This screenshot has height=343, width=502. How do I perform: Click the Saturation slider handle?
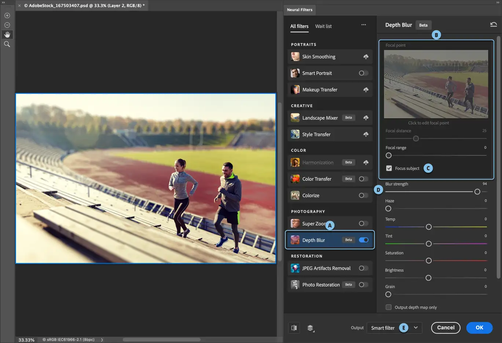[429, 261]
